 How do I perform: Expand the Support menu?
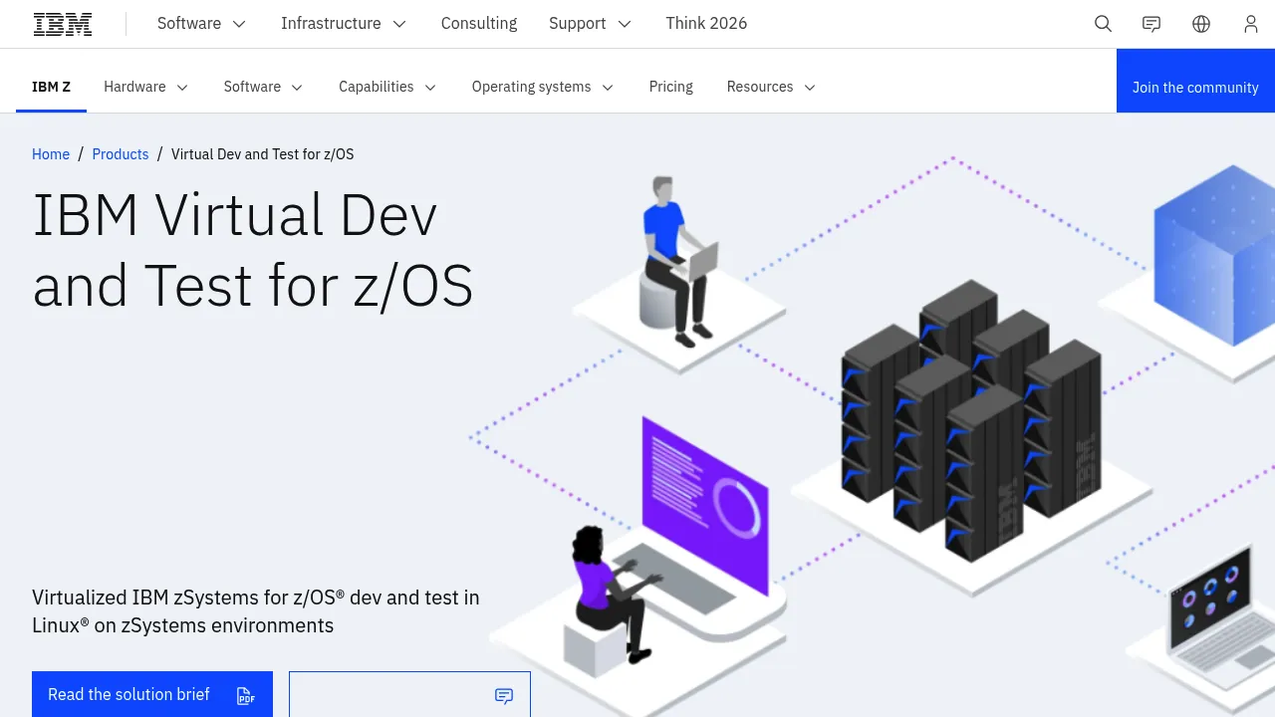[590, 24]
